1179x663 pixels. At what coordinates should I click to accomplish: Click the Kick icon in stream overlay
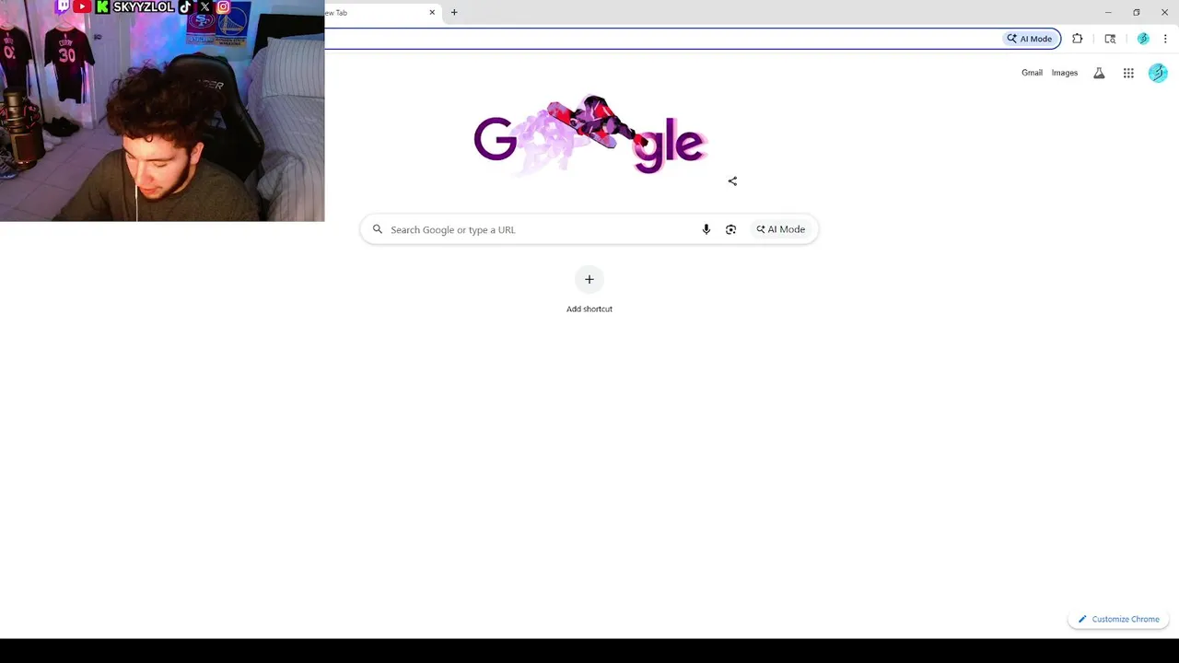coord(102,6)
